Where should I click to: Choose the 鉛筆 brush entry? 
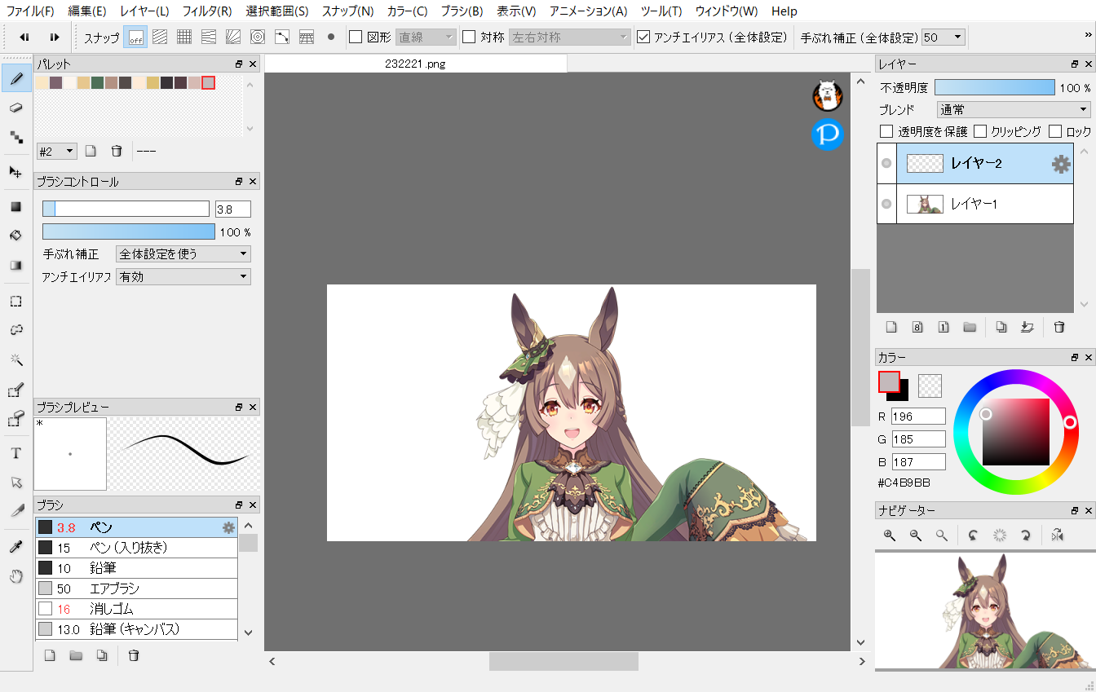[103, 568]
